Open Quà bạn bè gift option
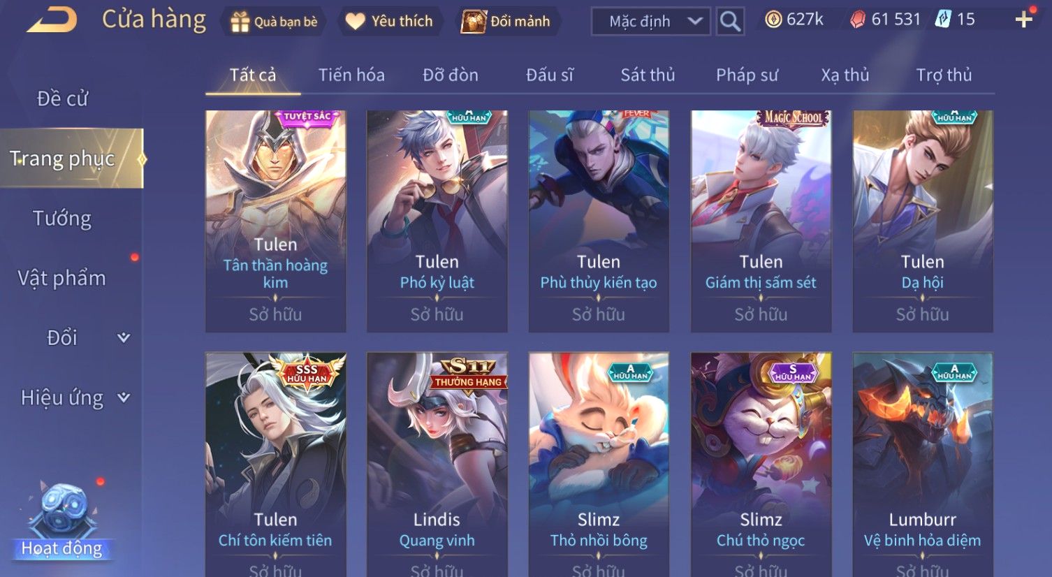The width and height of the screenshot is (1052, 577). [x=275, y=22]
